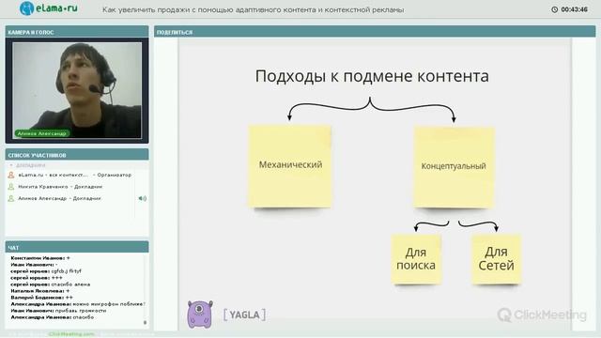Click chat message from Наталья Яковлева
This screenshot has width=601, height=338.
click(40, 291)
